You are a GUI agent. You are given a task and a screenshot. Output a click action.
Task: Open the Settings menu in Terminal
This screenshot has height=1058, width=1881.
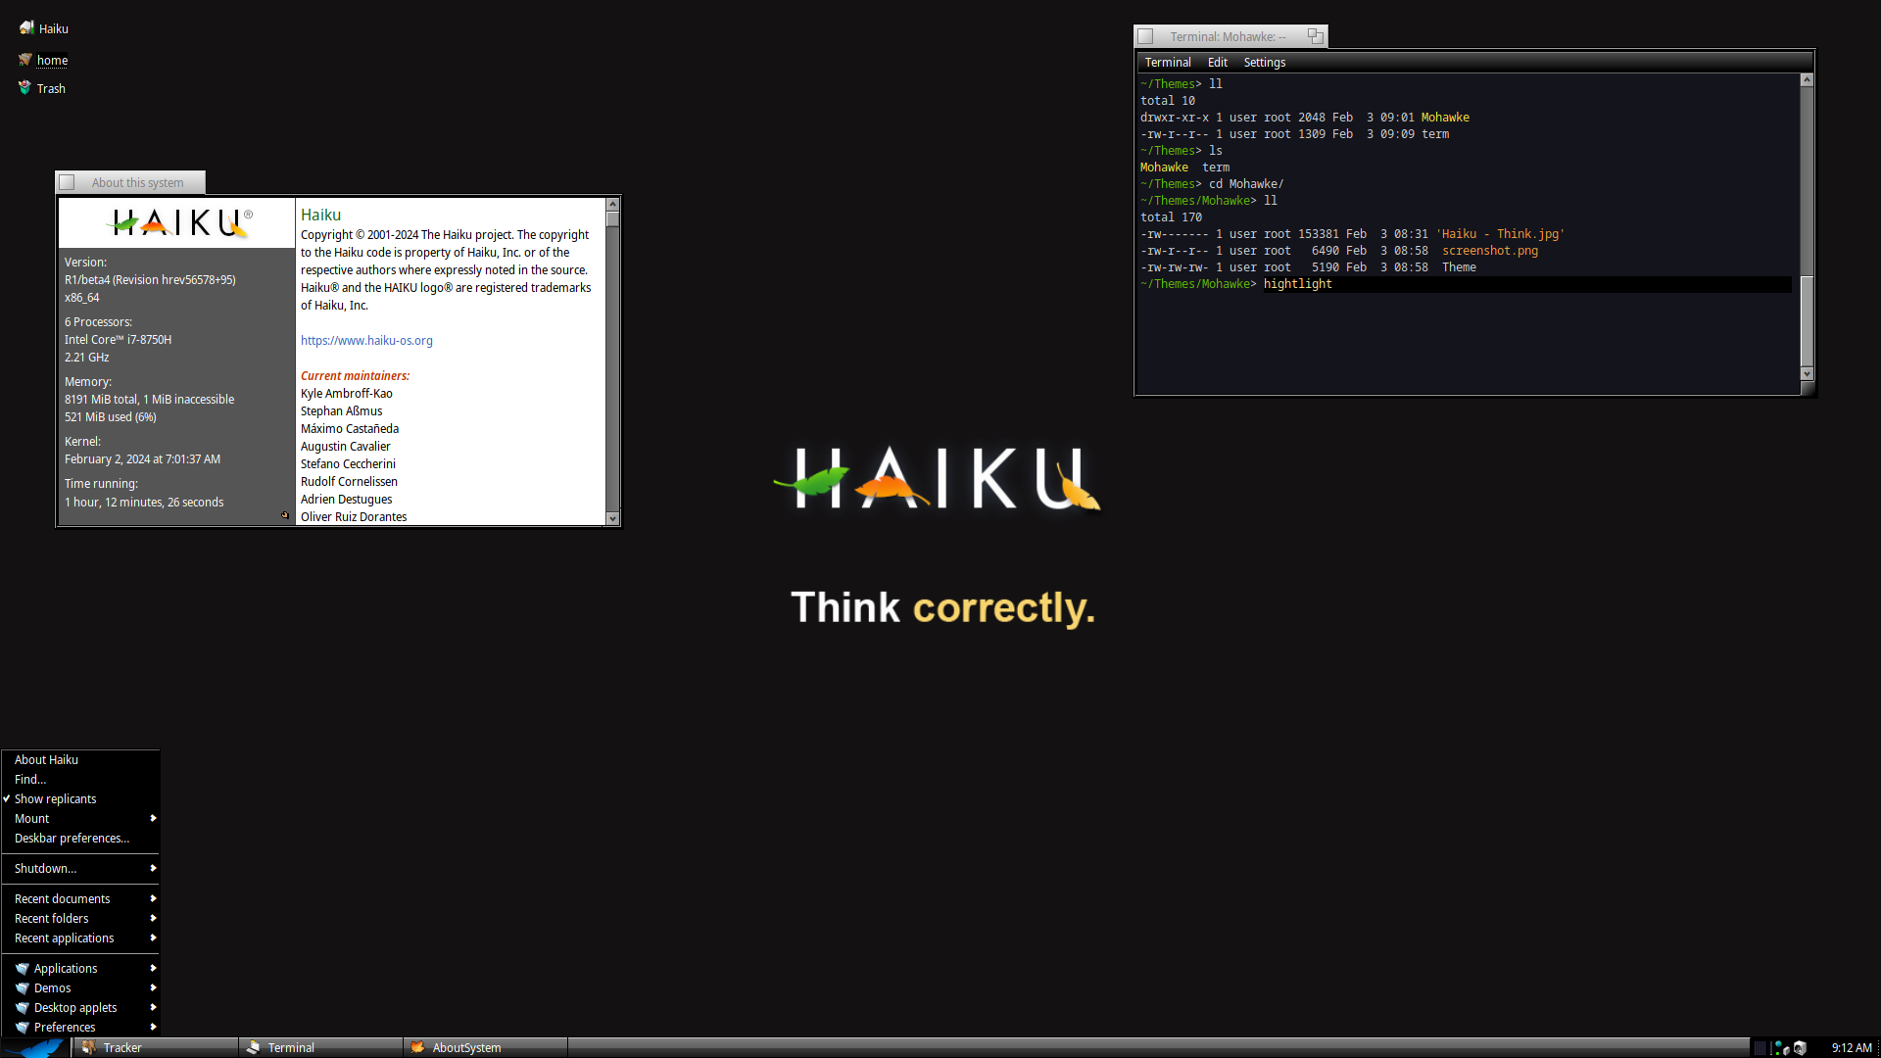[1264, 62]
